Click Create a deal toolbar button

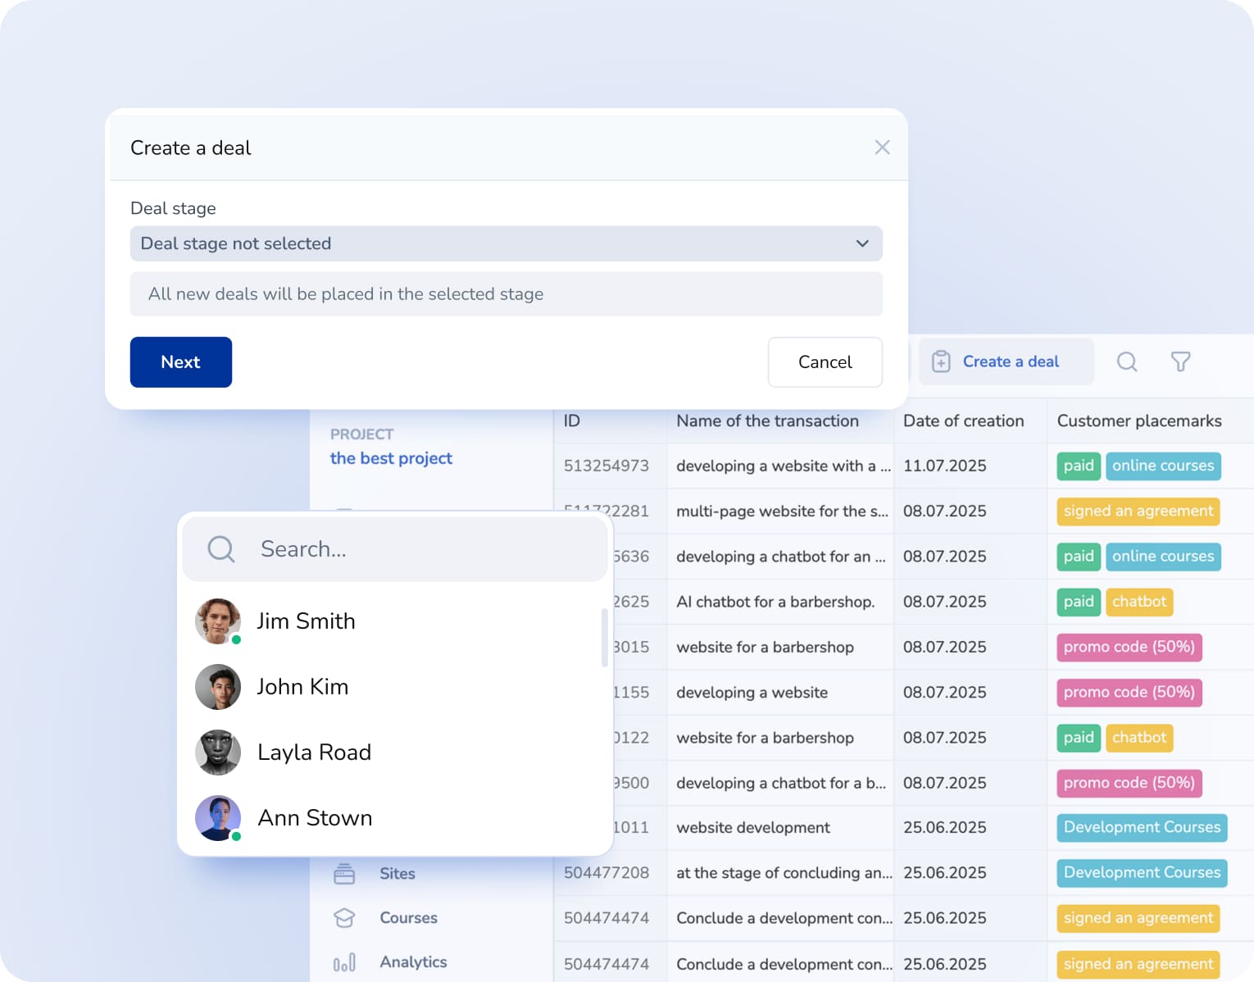pos(1006,361)
